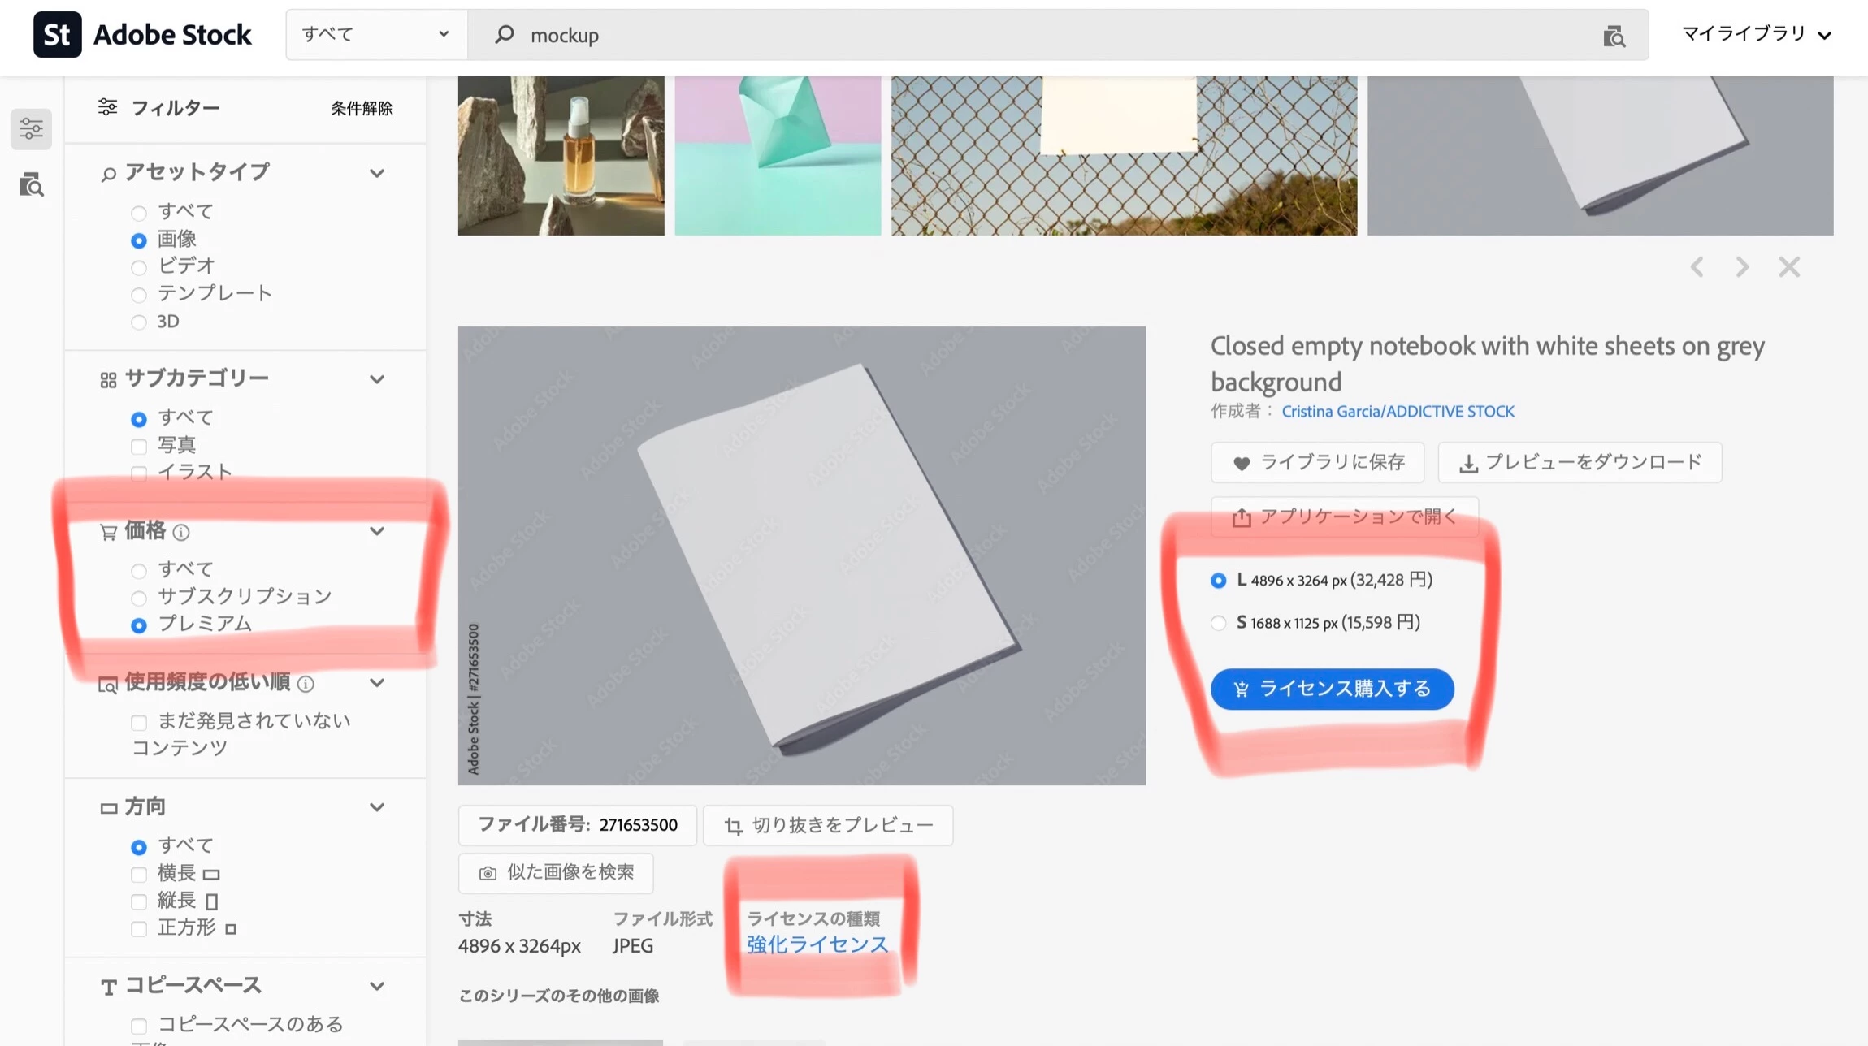This screenshot has width=1868, height=1046.
Task: Click ライブラリに保存 button
Action: point(1317,462)
